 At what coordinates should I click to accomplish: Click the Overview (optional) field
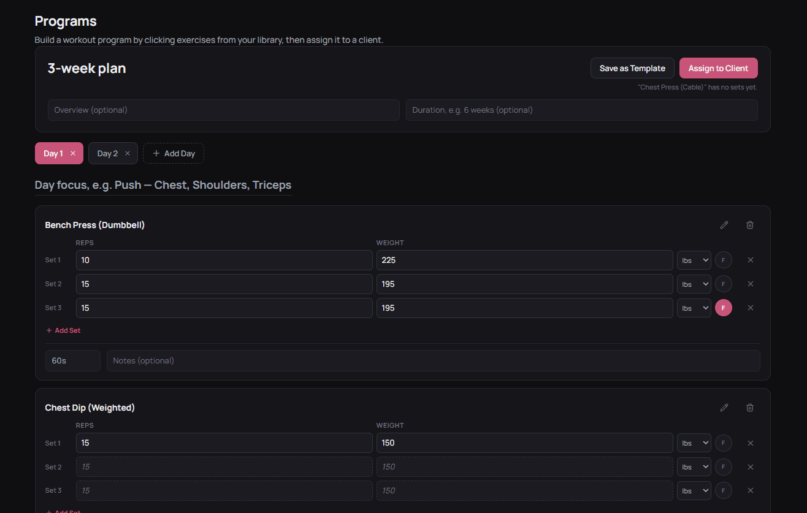pyautogui.click(x=224, y=110)
